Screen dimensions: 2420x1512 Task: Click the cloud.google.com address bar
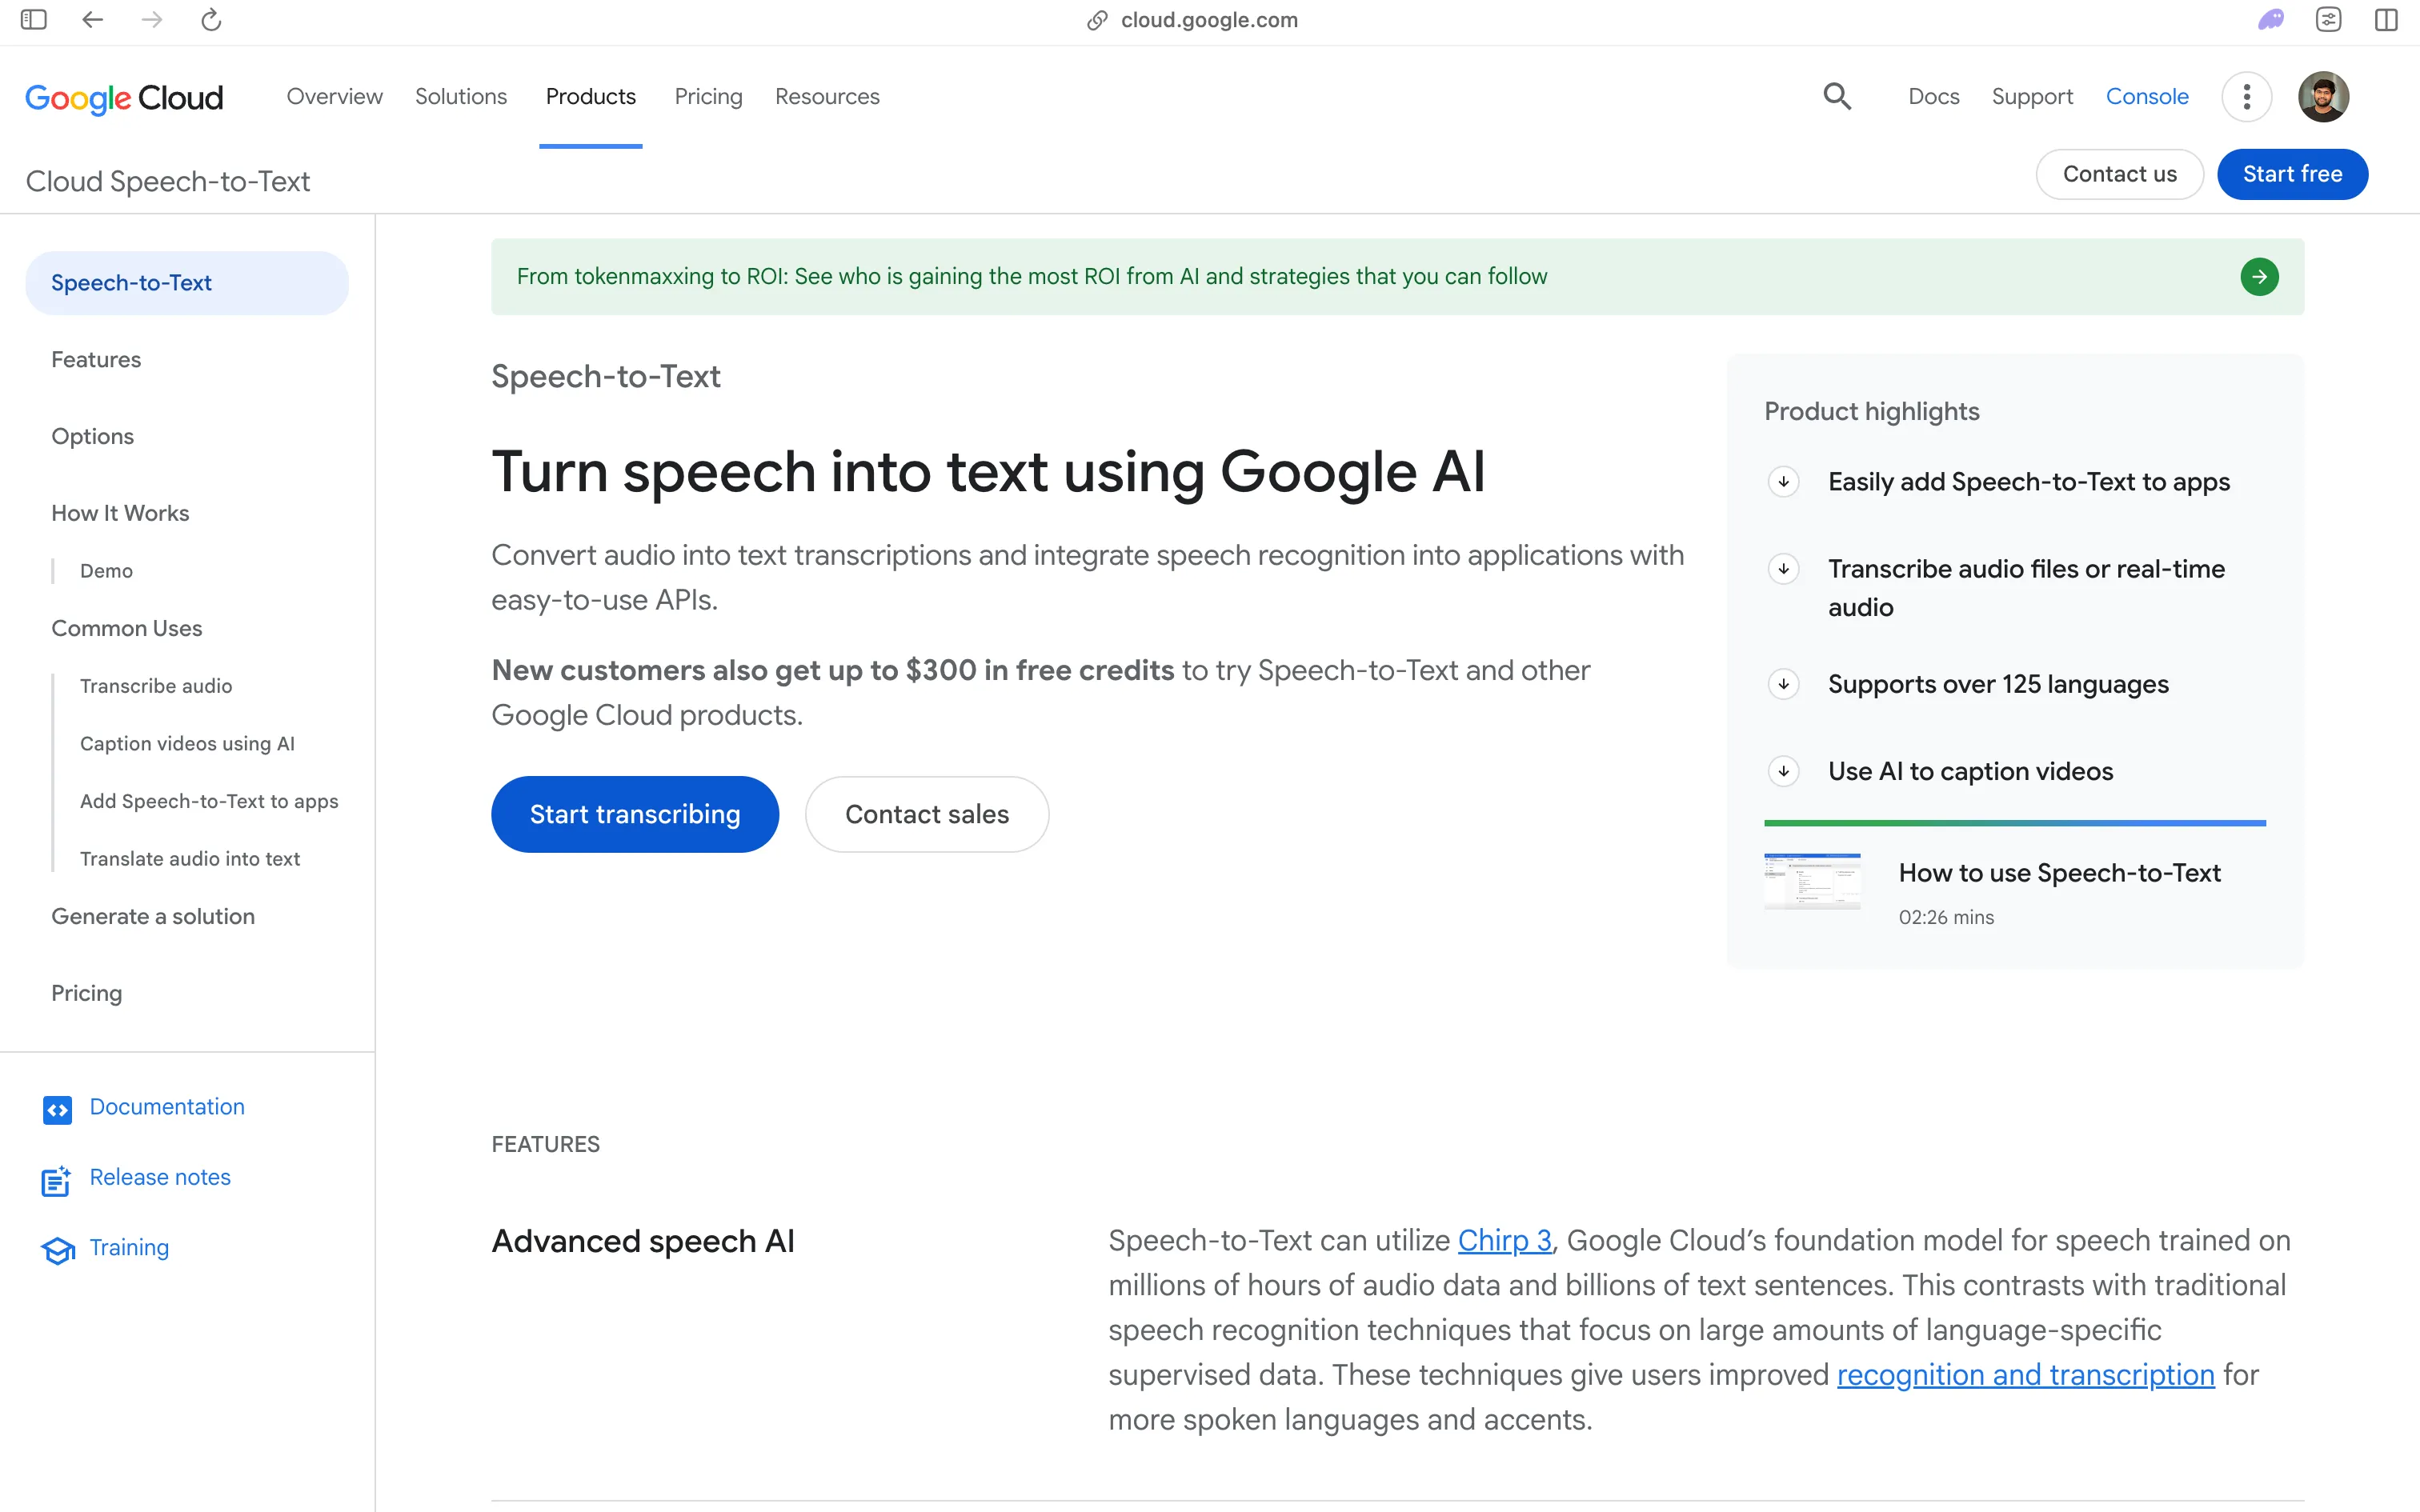click(x=1209, y=20)
